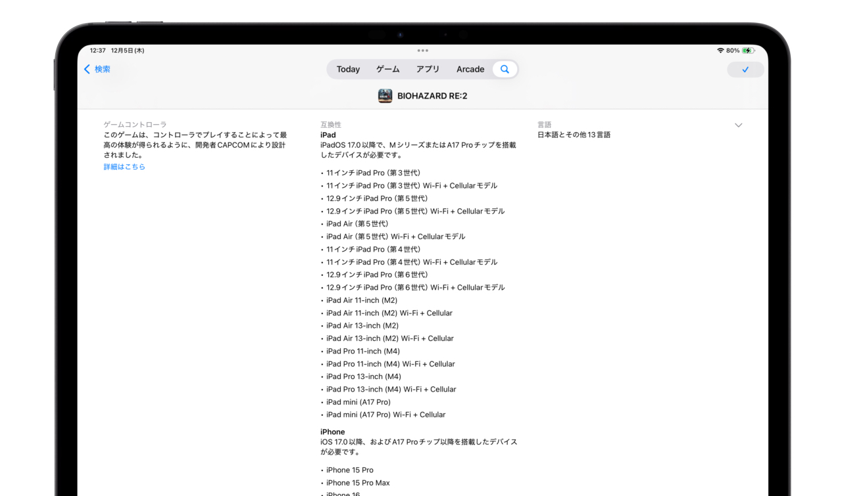Image resolution: width=842 pixels, height=496 pixels.
Task: Open the Arcade tab
Action: click(470, 69)
